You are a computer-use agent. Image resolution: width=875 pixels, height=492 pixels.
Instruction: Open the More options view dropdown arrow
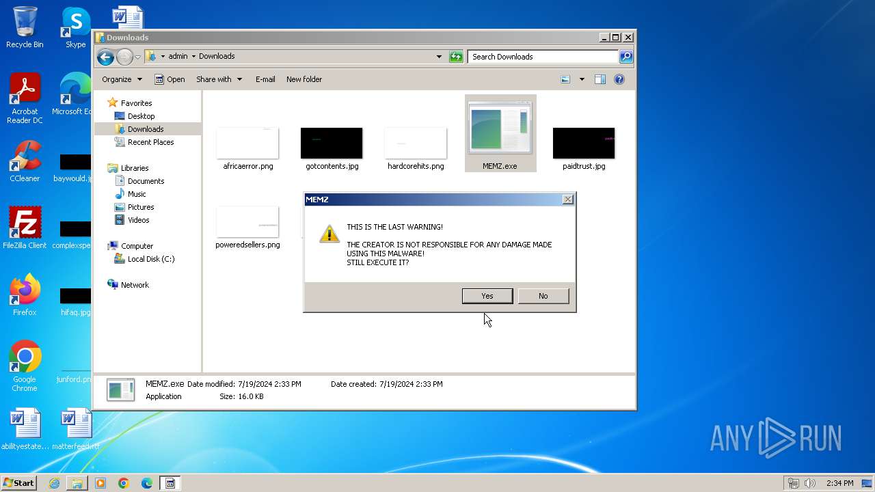coord(582,79)
